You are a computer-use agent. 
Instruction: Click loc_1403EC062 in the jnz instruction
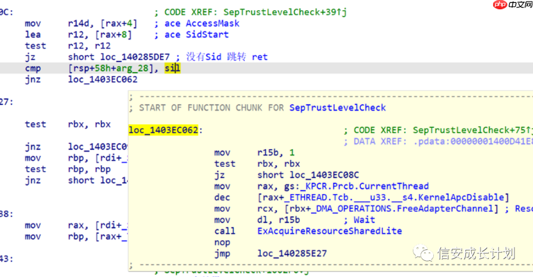[x=103, y=79]
